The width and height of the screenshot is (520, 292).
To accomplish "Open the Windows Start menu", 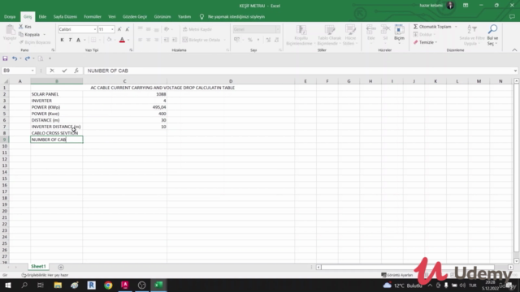I will 7,285.
